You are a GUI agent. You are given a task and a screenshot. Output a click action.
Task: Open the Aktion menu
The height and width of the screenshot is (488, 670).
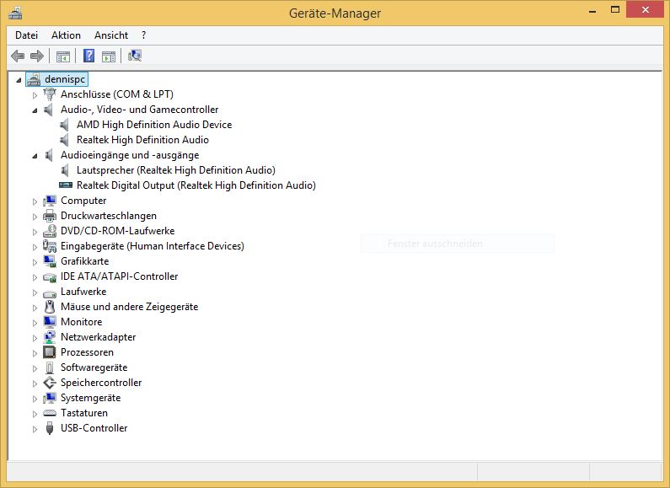click(66, 35)
